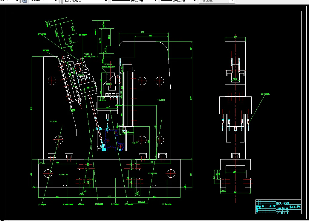Click the 1CL25N label in the drawing

click(x=53, y=122)
